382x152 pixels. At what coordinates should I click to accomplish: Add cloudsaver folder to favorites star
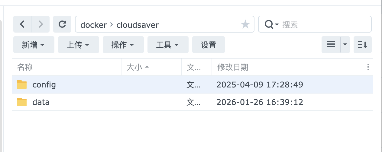(245, 24)
